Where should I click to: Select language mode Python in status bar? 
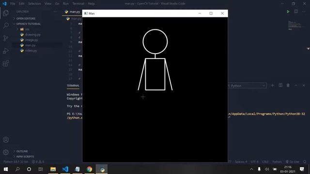pos(277,162)
